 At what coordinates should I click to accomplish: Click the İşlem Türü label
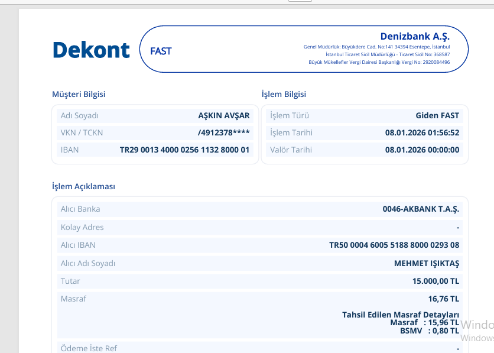(289, 116)
